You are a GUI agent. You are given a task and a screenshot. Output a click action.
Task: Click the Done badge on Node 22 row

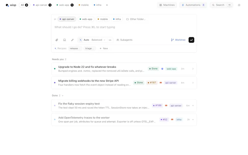point(153,69)
